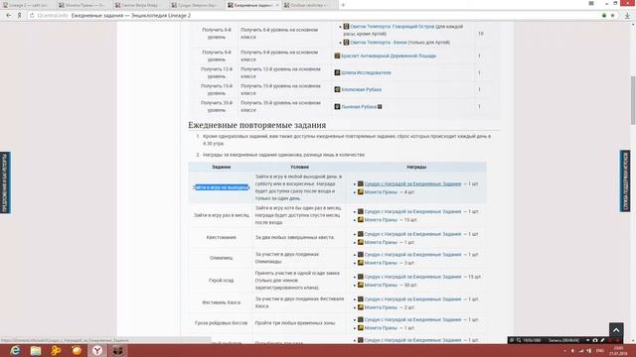The image size is (636, 357).
Task: Click Бенон teleport scroll icon
Action: click(346, 42)
